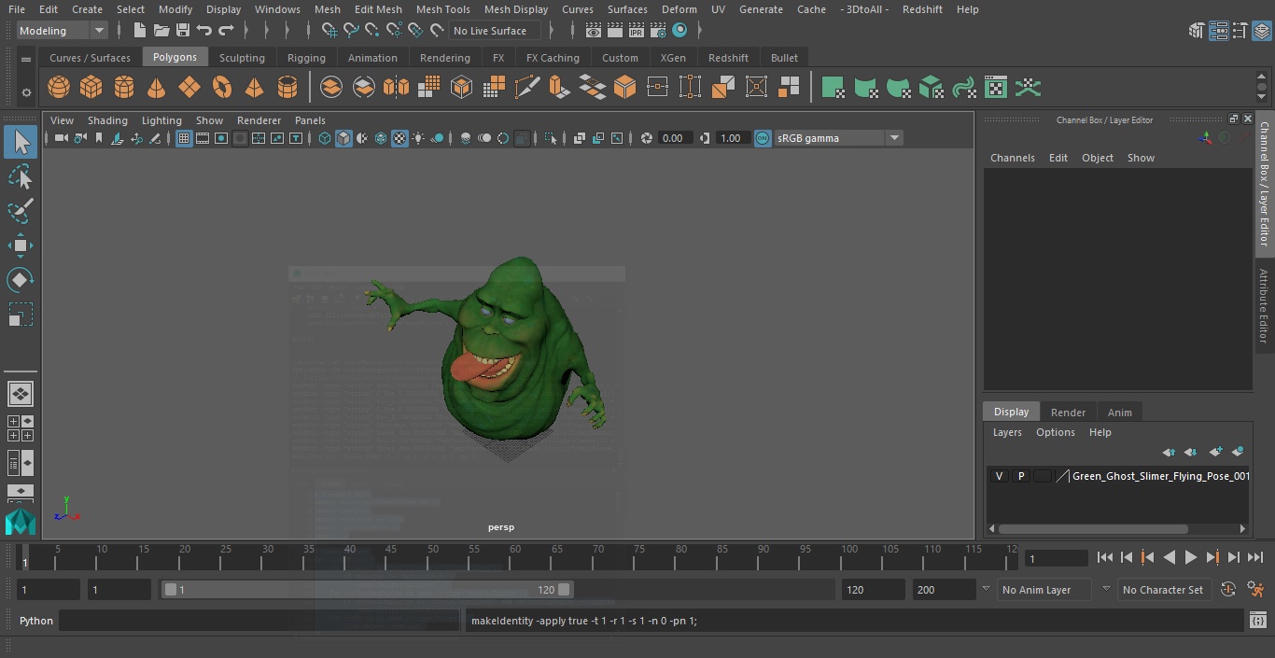Select the Paint Selection tool

pos(21,211)
